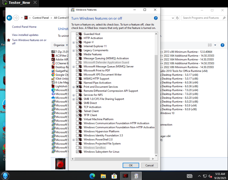Enable Microsoft XPS Document Writer checkbox
Viewport: 228px width, 180px height.
pos(77,75)
